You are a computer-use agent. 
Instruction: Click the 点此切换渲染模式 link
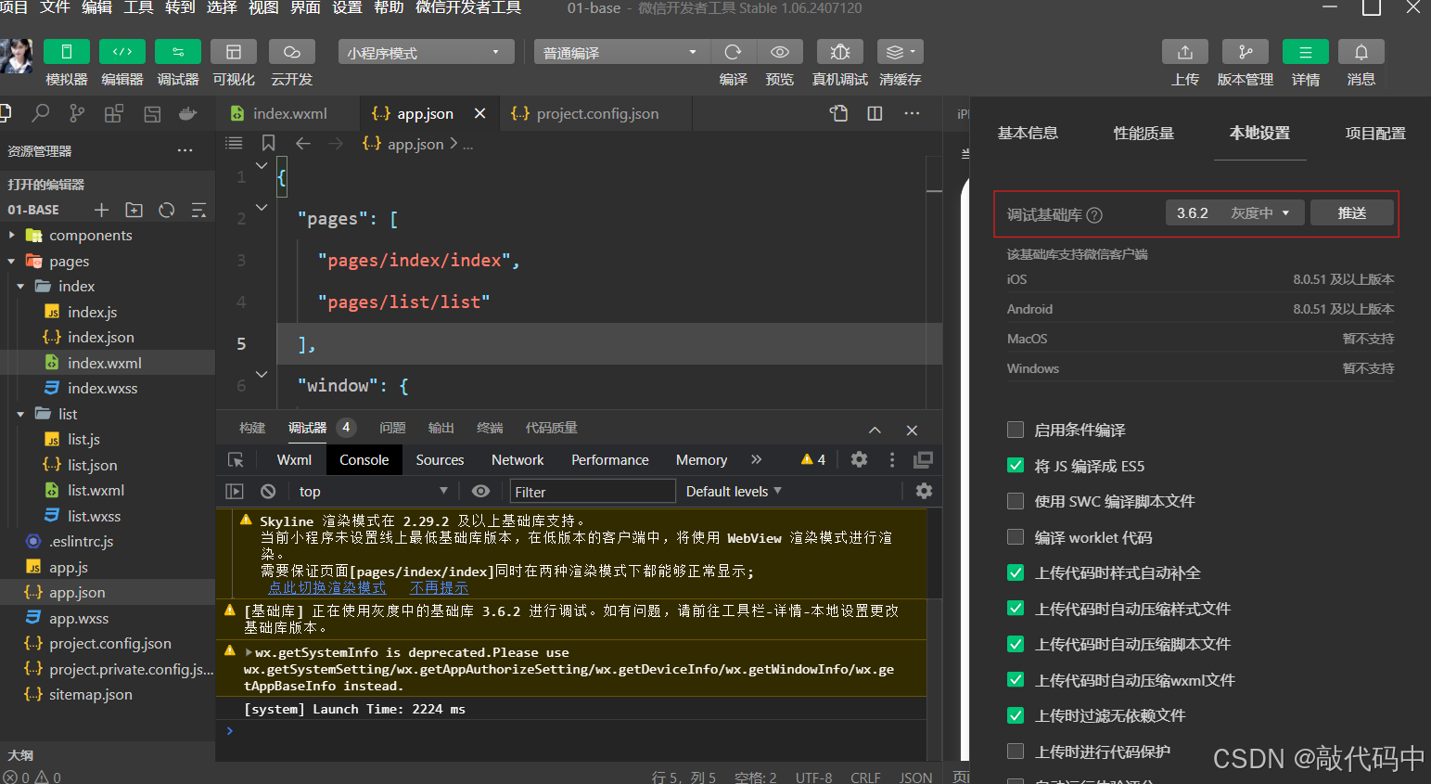pos(326,587)
